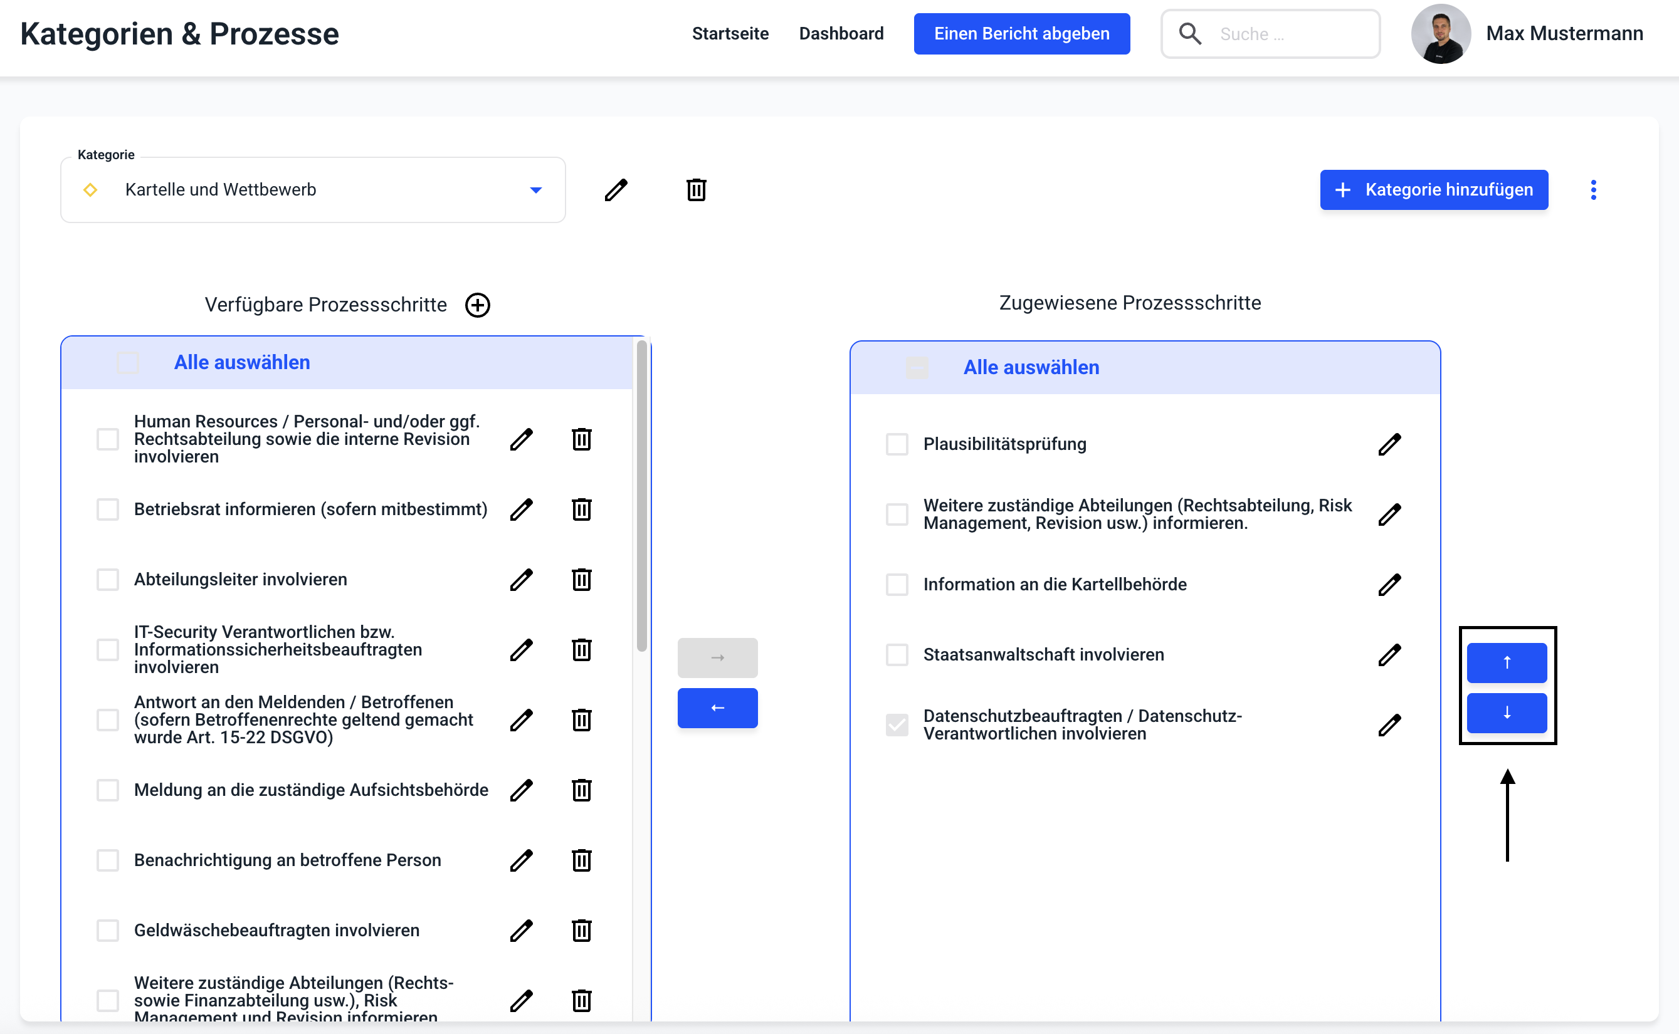Add a process step via the plus circle
1679x1034 pixels.
point(478,305)
